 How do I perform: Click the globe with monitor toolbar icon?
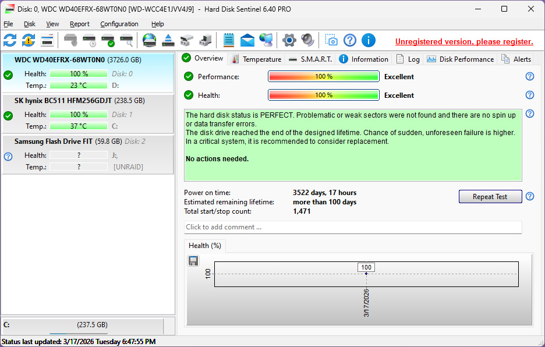tap(266, 40)
